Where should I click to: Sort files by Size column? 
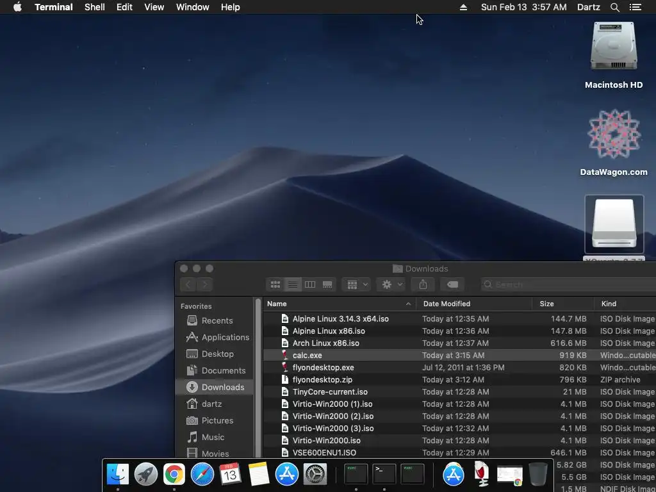click(563, 304)
